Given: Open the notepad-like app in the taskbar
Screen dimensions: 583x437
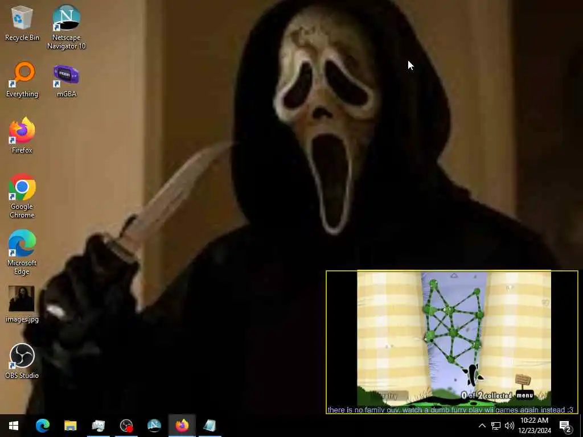Looking at the screenshot, I should [210, 426].
